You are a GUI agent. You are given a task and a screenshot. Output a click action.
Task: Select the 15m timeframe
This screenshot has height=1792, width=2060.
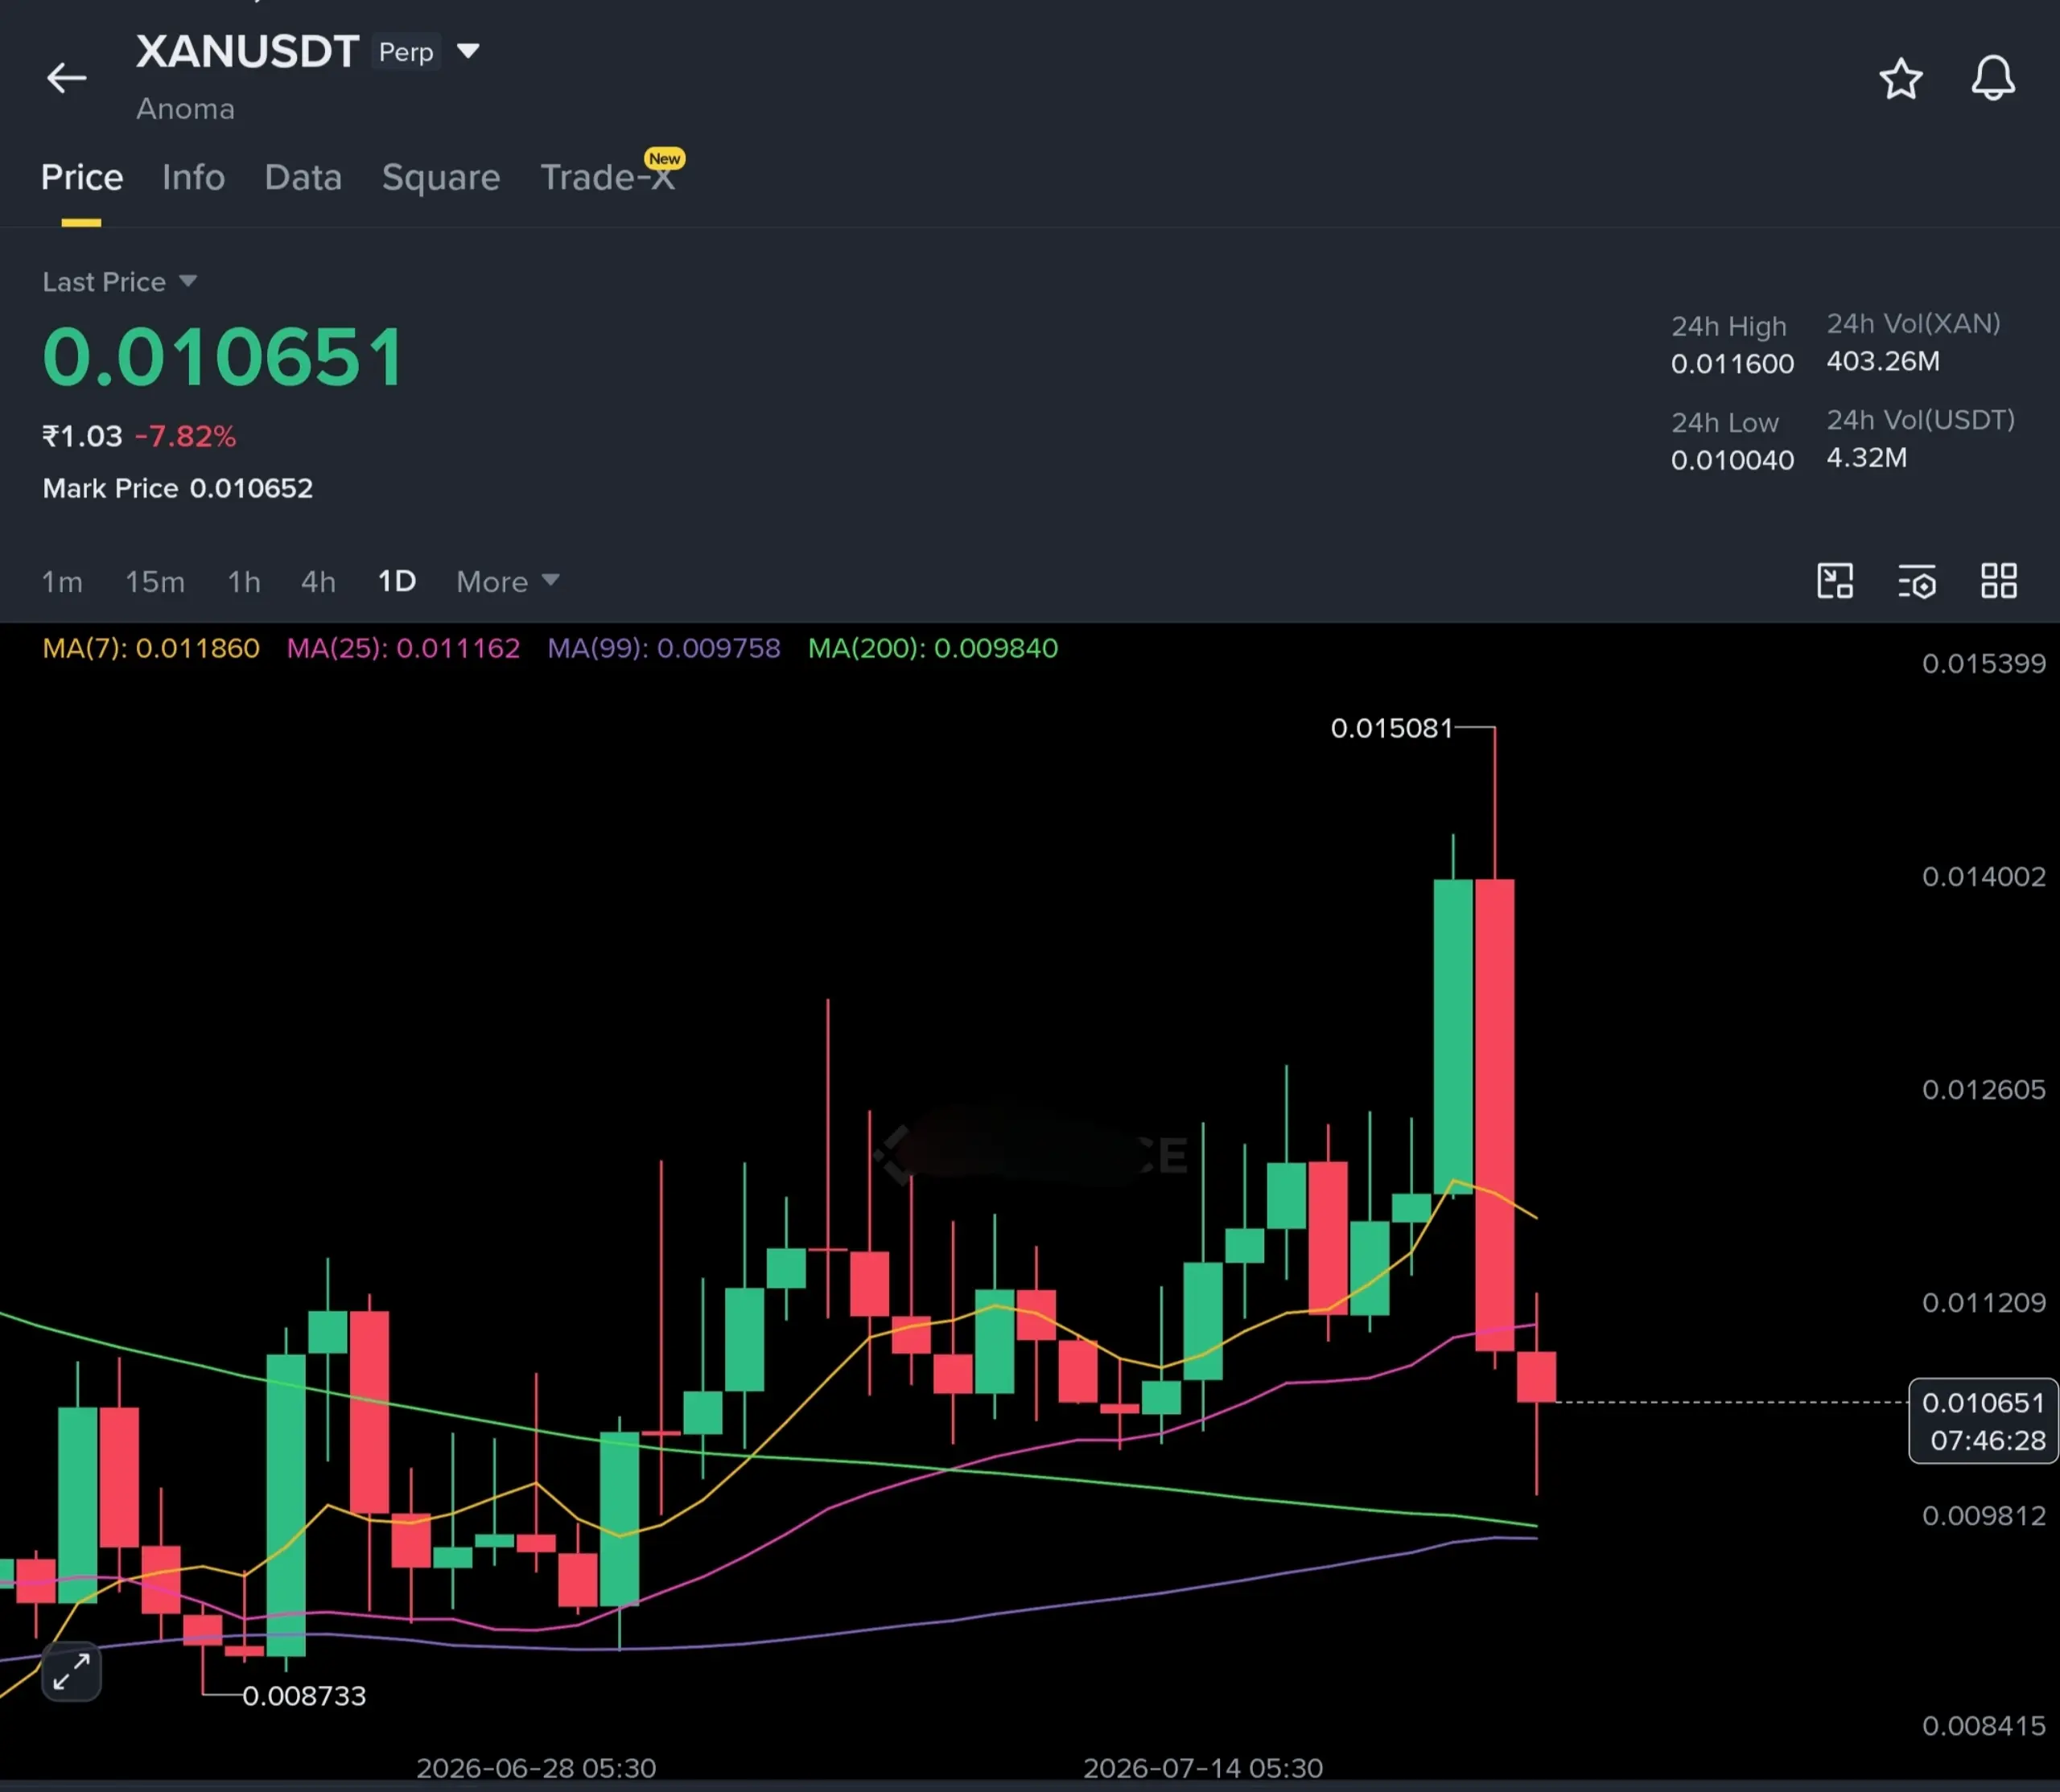pos(155,582)
